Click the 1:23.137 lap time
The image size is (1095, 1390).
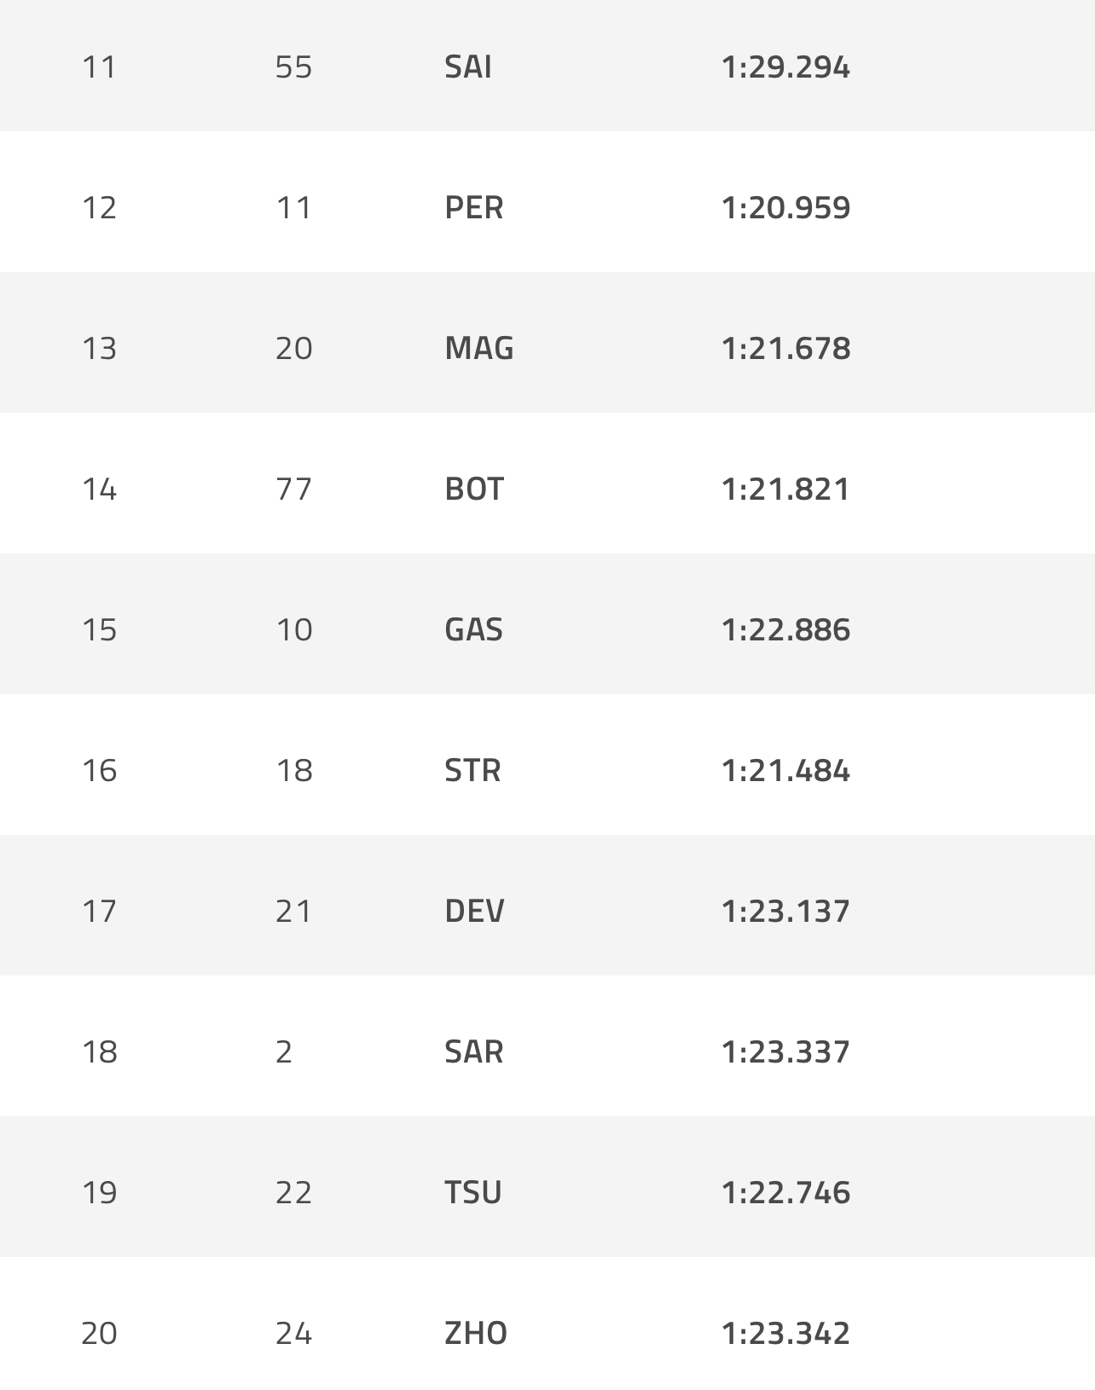click(785, 911)
